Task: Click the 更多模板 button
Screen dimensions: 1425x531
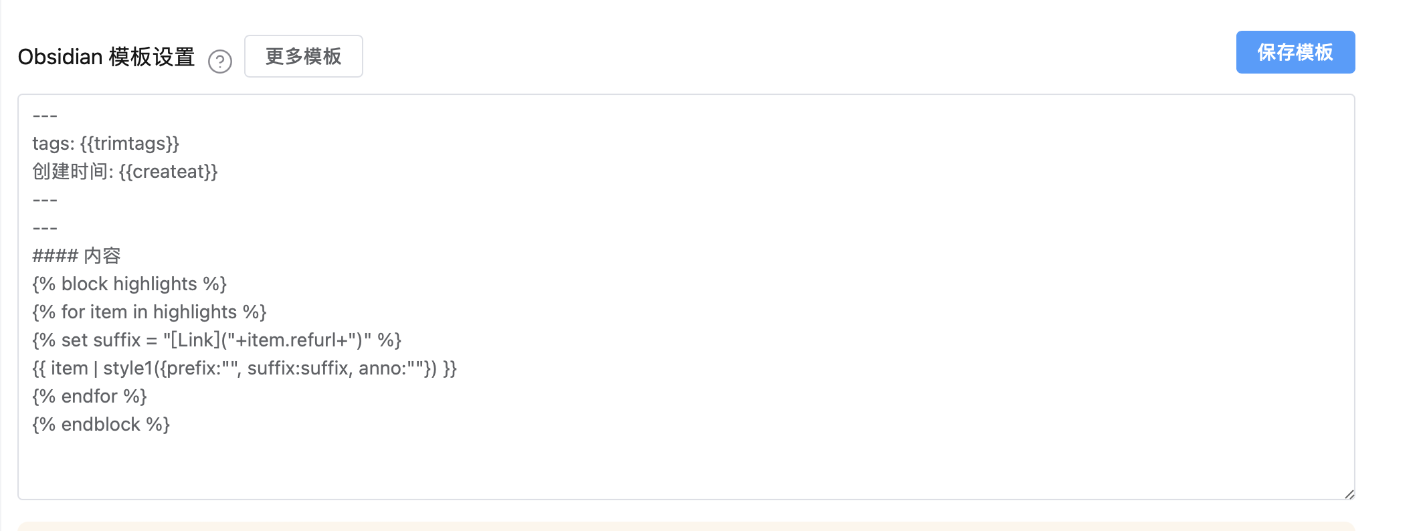Action: (304, 56)
